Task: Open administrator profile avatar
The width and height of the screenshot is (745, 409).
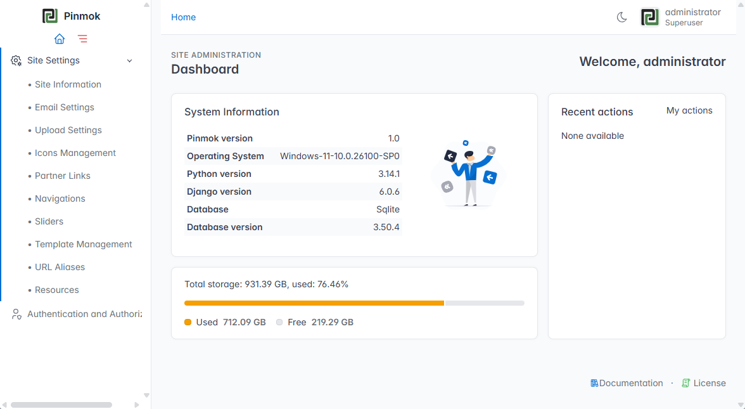Action: [x=649, y=17]
